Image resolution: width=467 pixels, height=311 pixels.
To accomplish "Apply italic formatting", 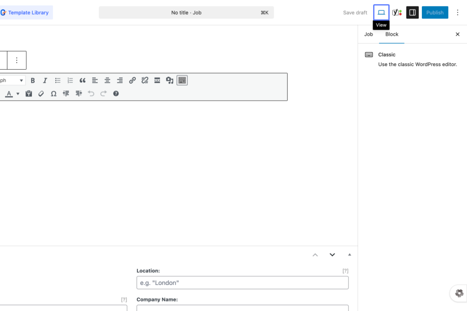I will 45,80.
